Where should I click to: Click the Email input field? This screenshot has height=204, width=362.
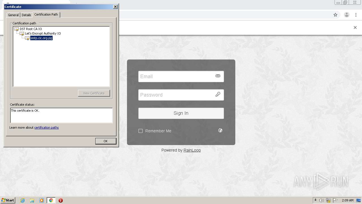(x=181, y=76)
